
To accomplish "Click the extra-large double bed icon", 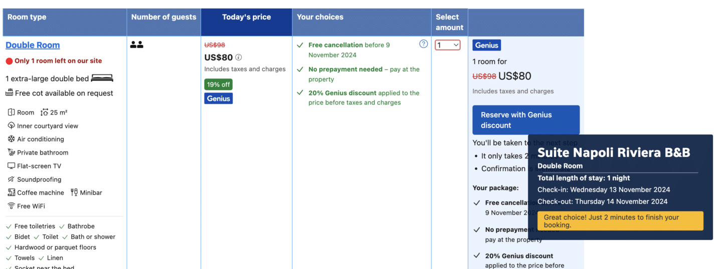I will click(x=102, y=78).
